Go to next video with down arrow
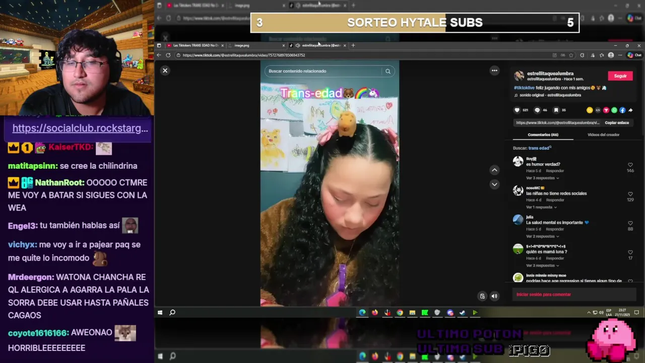Image resolution: width=645 pixels, height=363 pixels. coord(494,184)
